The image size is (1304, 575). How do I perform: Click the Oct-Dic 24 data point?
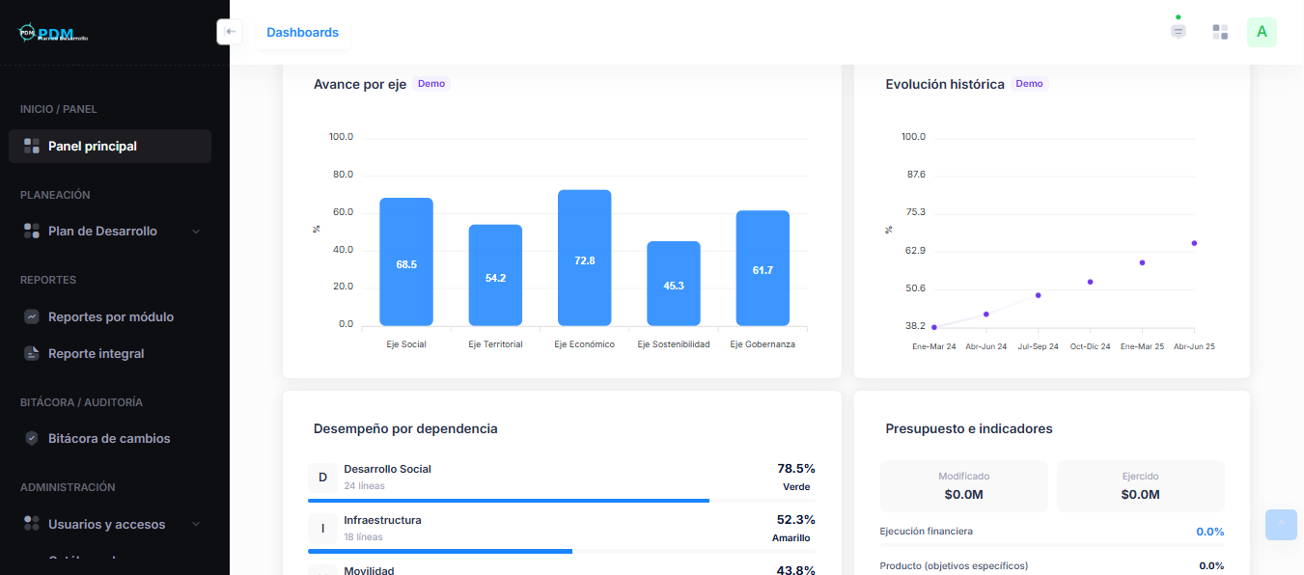click(x=1091, y=282)
